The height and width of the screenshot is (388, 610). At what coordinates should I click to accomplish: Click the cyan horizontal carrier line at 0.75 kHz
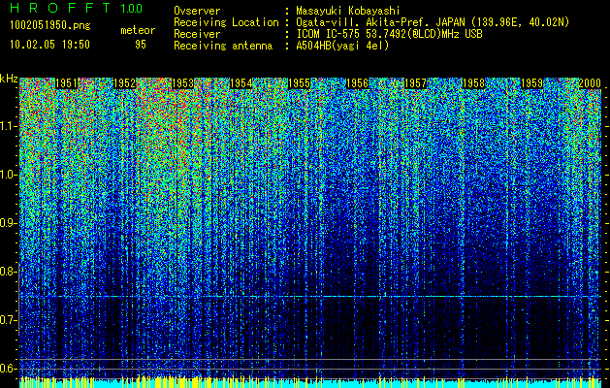click(310, 297)
